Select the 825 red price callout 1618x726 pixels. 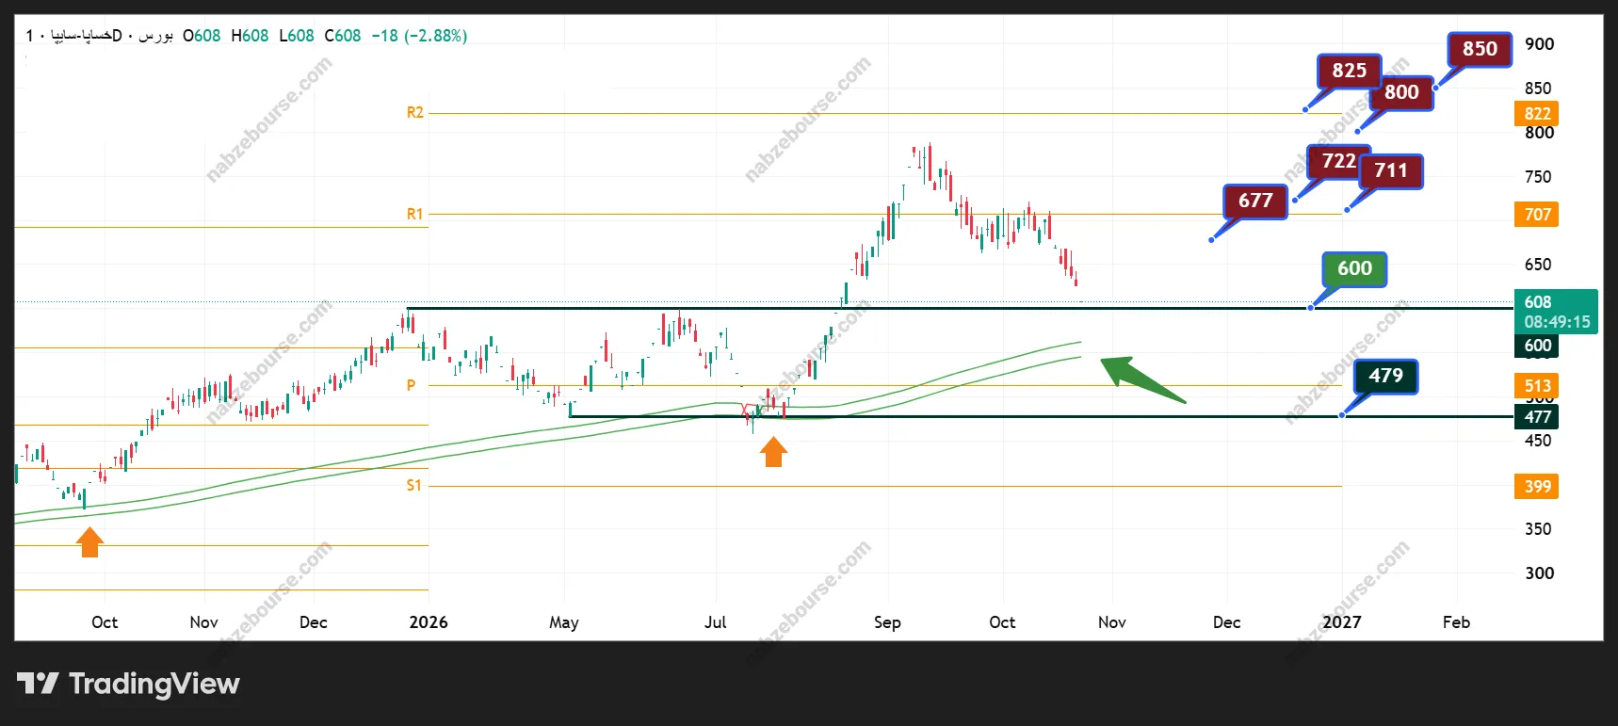click(x=1349, y=71)
